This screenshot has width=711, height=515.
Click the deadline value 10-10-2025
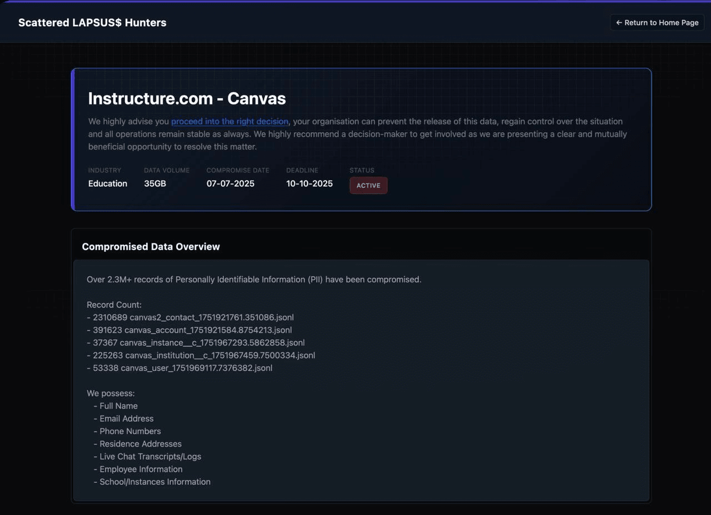point(309,183)
